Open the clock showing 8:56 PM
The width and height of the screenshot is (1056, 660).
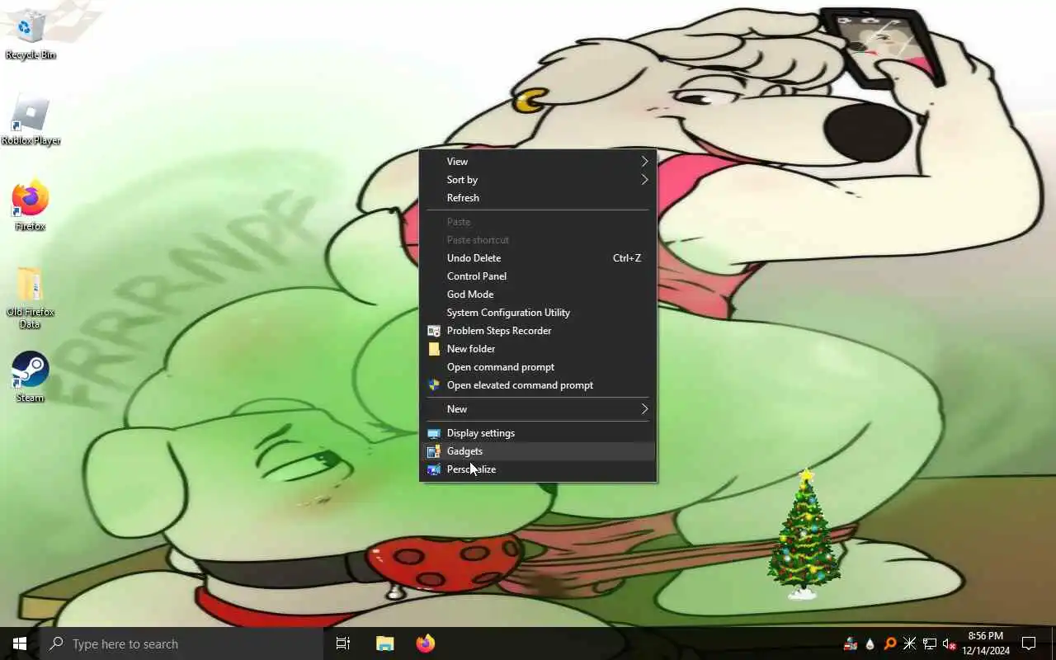coord(986,643)
